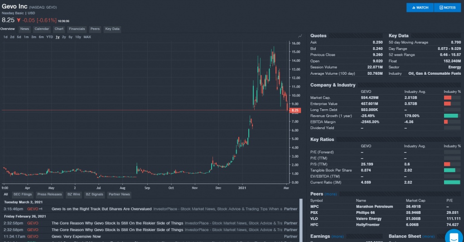Show All news items filter
464x242 pixels.
(5, 194)
